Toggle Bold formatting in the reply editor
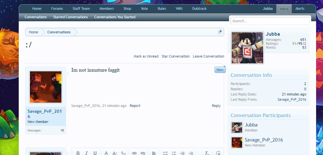The width and height of the screenshot is (323, 155). tap(78, 153)
